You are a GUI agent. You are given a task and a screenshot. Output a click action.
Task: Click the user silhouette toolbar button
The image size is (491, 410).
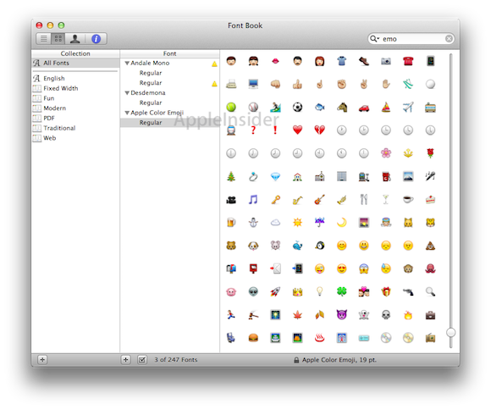coord(74,39)
